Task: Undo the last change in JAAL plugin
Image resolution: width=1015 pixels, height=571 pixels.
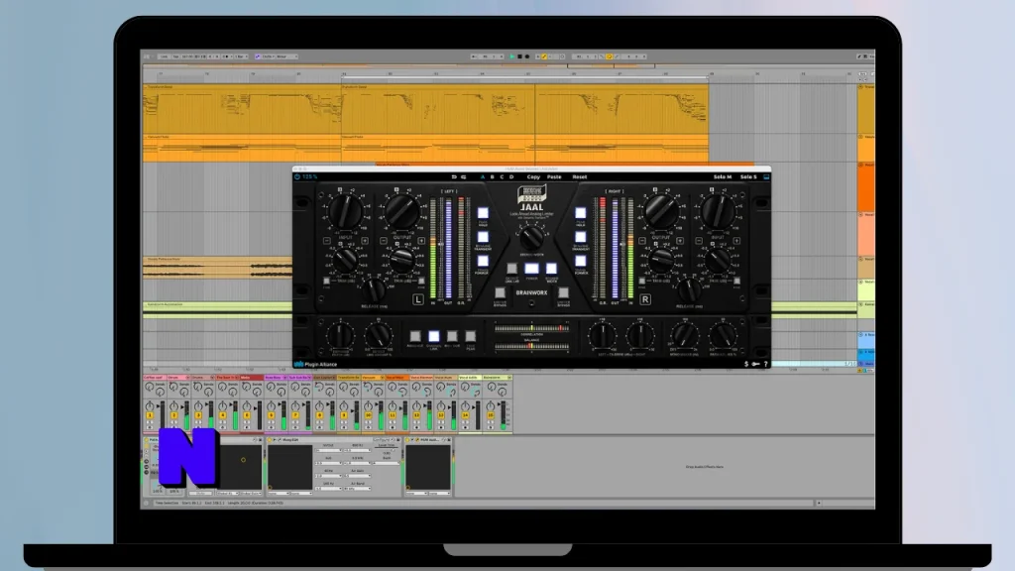Action: (454, 176)
